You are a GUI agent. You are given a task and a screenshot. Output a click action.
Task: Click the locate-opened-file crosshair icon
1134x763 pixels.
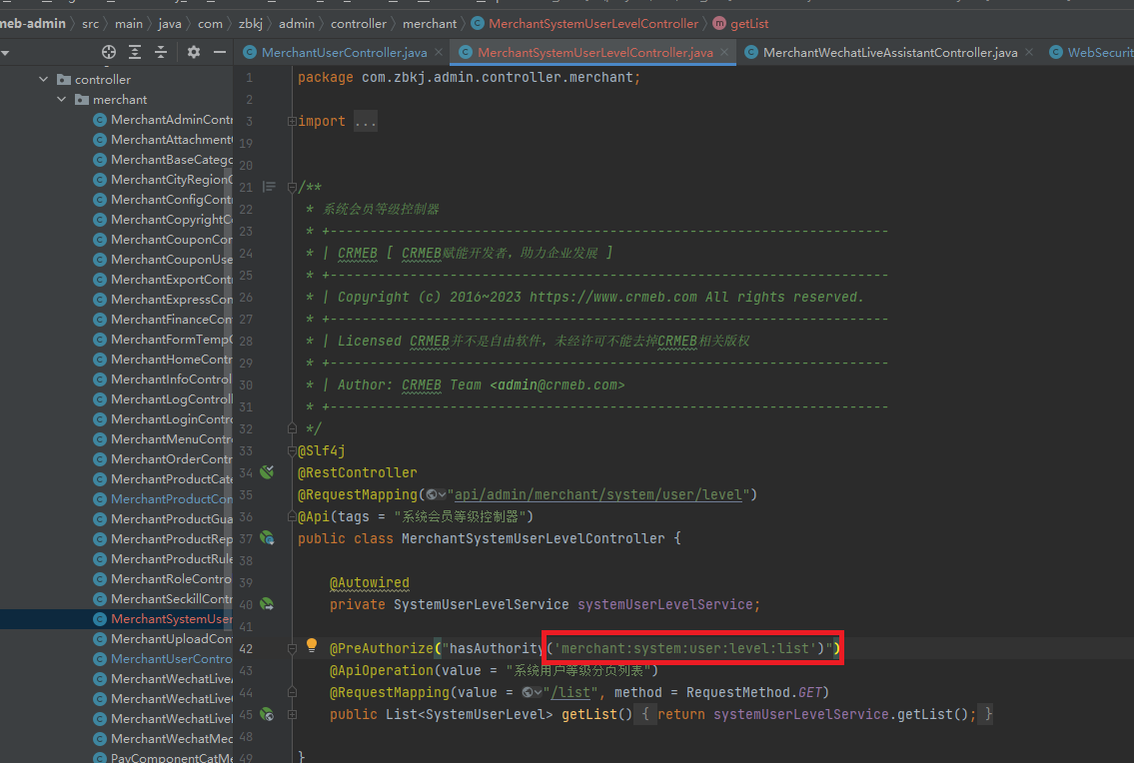point(109,52)
